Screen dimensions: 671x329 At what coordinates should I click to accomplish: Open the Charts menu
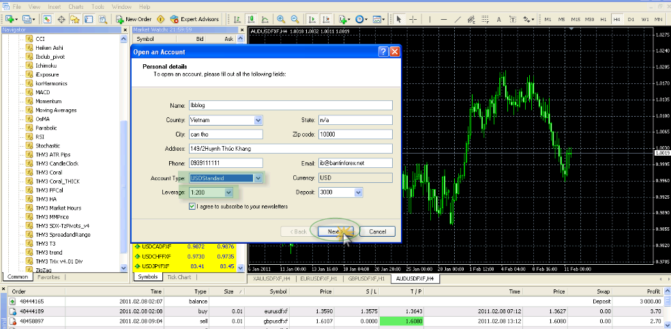pyautogui.click(x=76, y=5)
